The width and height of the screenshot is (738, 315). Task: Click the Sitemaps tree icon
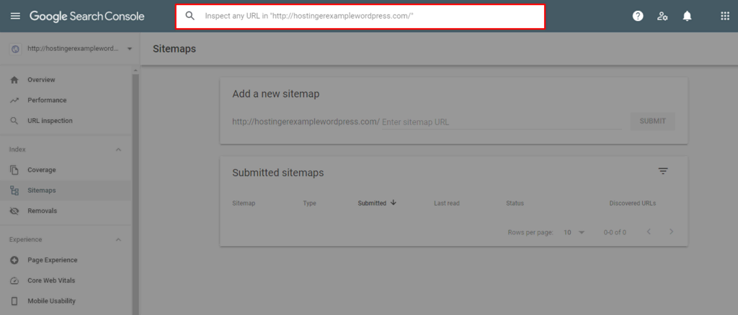coord(14,191)
